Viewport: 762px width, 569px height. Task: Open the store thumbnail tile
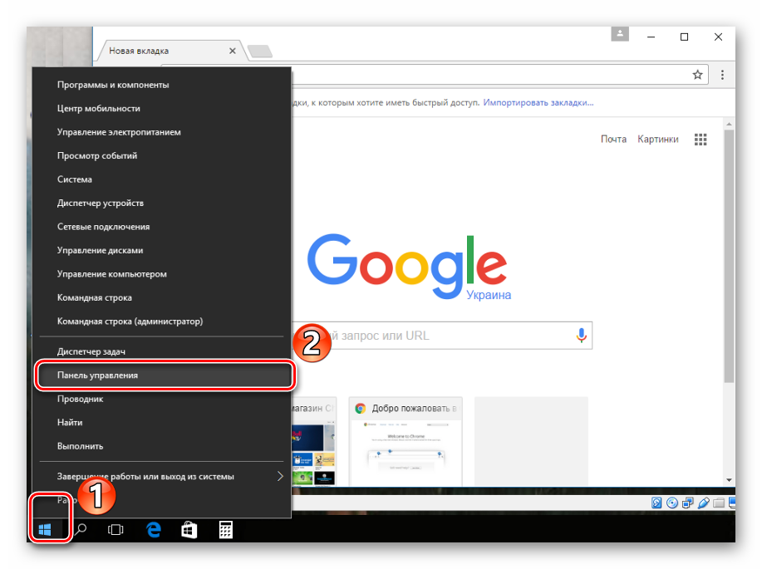314,441
